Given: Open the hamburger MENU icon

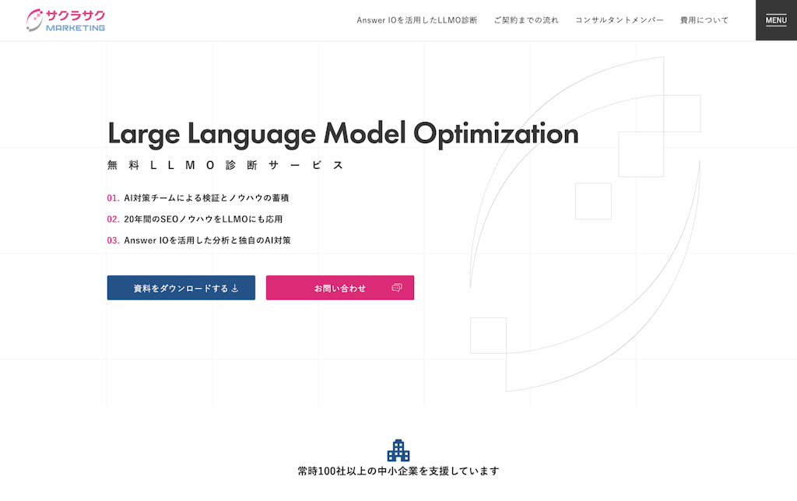Looking at the screenshot, I should click(775, 20).
